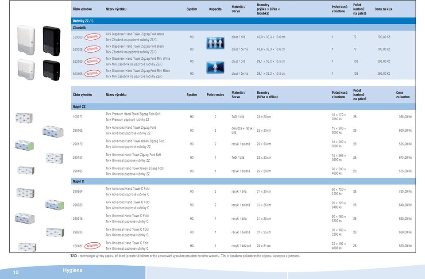The width and height of the screenshot is (425, 279).
Task: Click the 790,00 Kč price in row 553000
Action: pyautogui.click(x=383, y=37)
